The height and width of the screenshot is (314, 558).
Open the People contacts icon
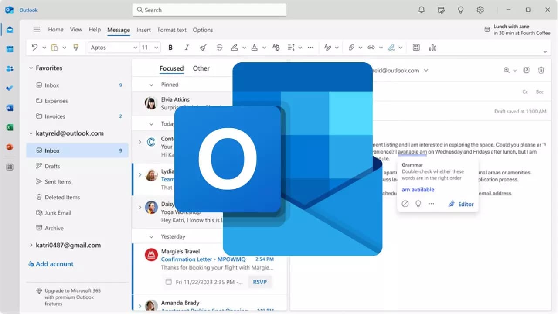pyautogui.click(x=10, y=68)
